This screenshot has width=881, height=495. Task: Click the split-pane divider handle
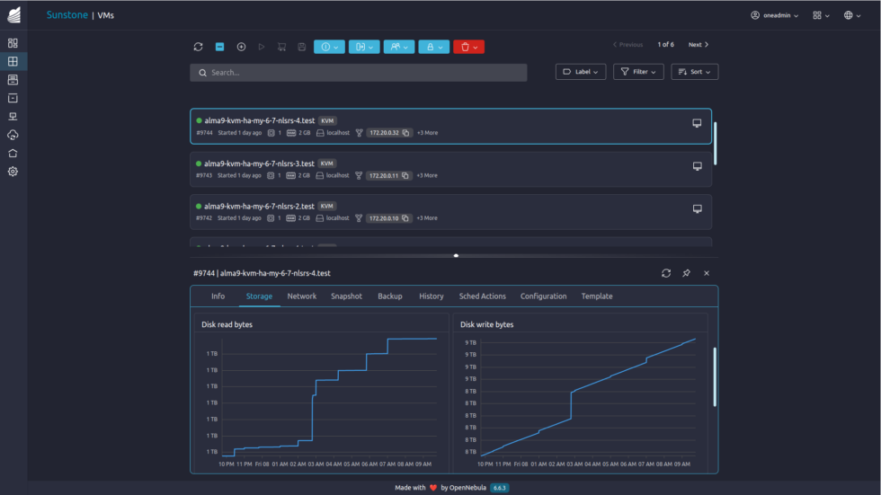pos(456,255)
